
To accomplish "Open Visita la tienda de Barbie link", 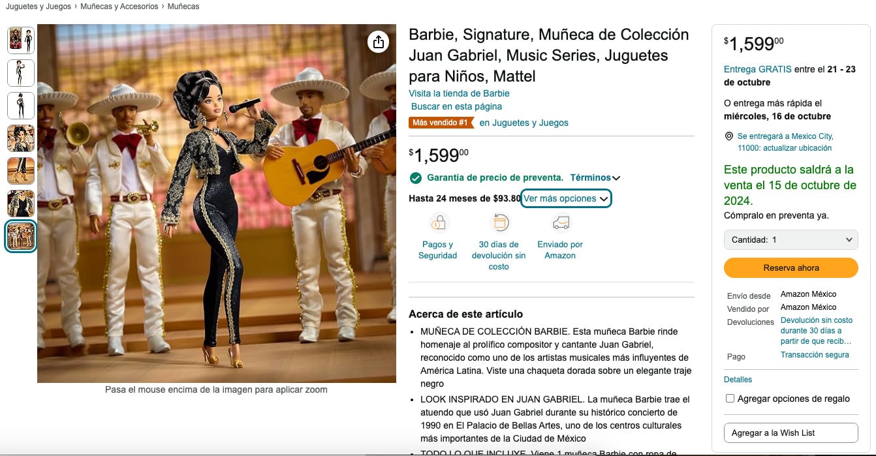I will click(x=459, y=93).
